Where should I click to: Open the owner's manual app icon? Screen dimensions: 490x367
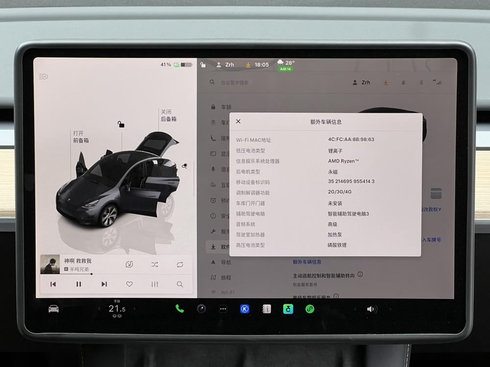click(x=266, y=309)
